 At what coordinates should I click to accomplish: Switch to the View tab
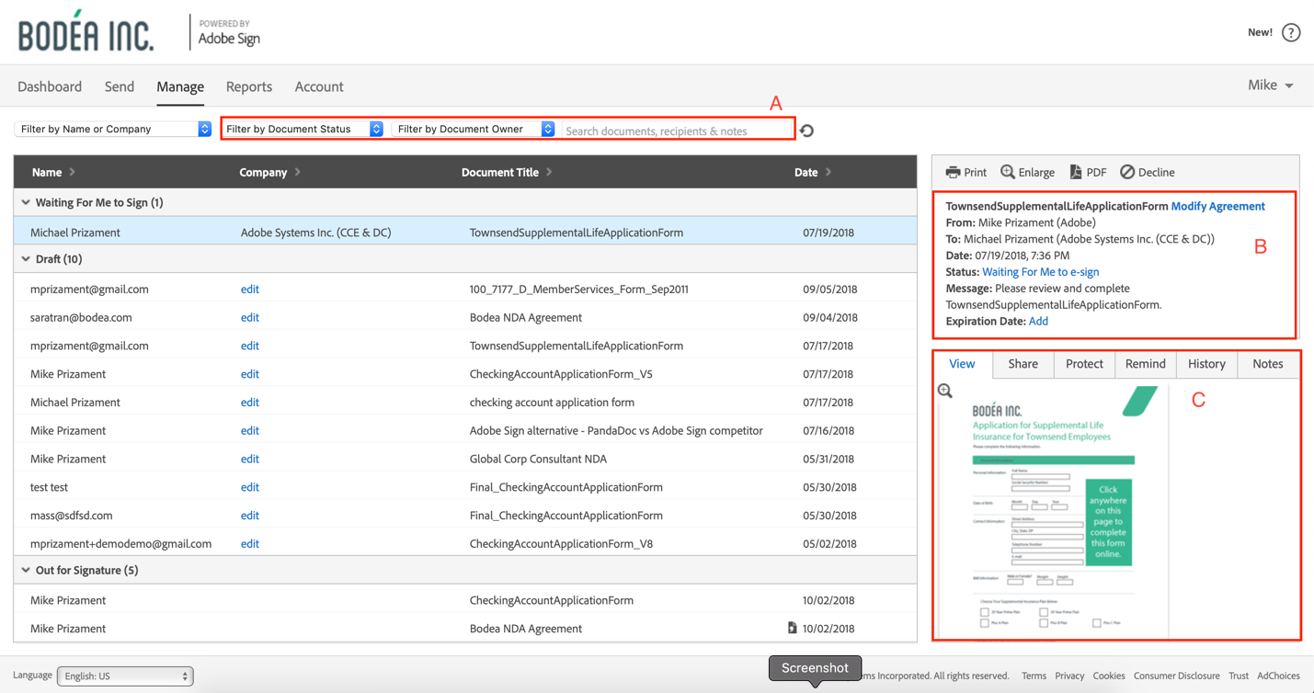point(962,364)
